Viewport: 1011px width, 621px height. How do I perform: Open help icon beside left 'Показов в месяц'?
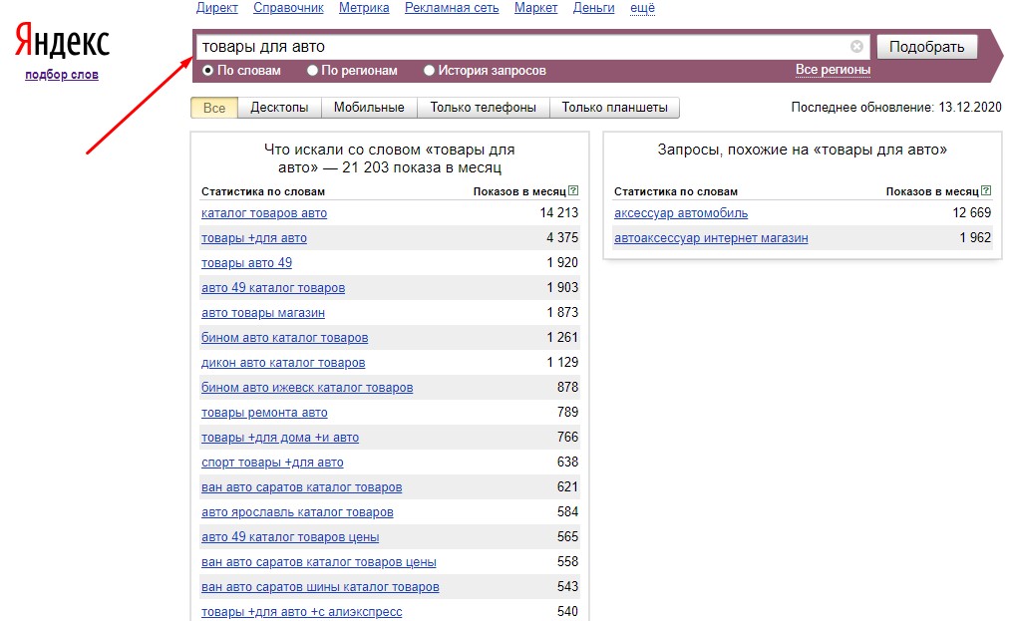[573, 190]
